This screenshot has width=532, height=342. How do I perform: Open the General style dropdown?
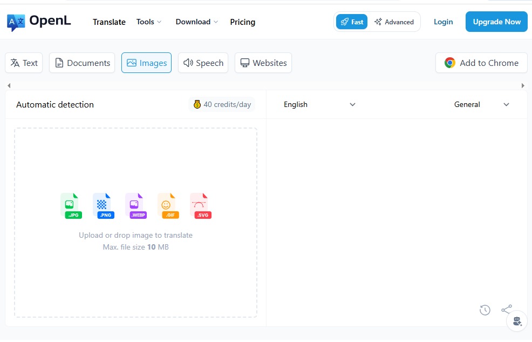481,105
